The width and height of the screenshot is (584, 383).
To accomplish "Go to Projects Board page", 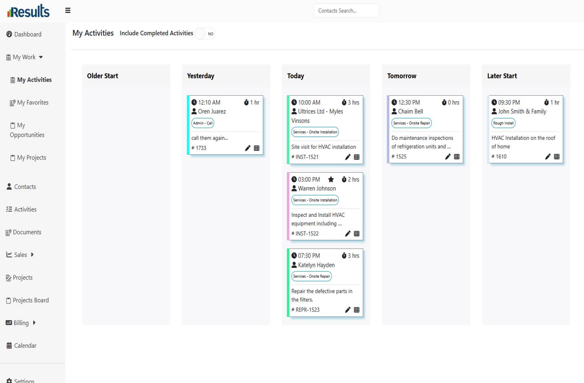I will coord(31,300).
